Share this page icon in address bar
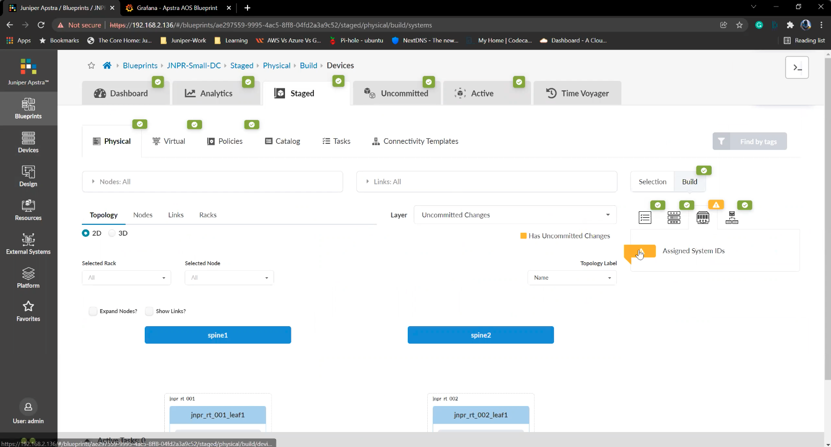This screenshot has height=447, width=831. [x=723, y=25]
